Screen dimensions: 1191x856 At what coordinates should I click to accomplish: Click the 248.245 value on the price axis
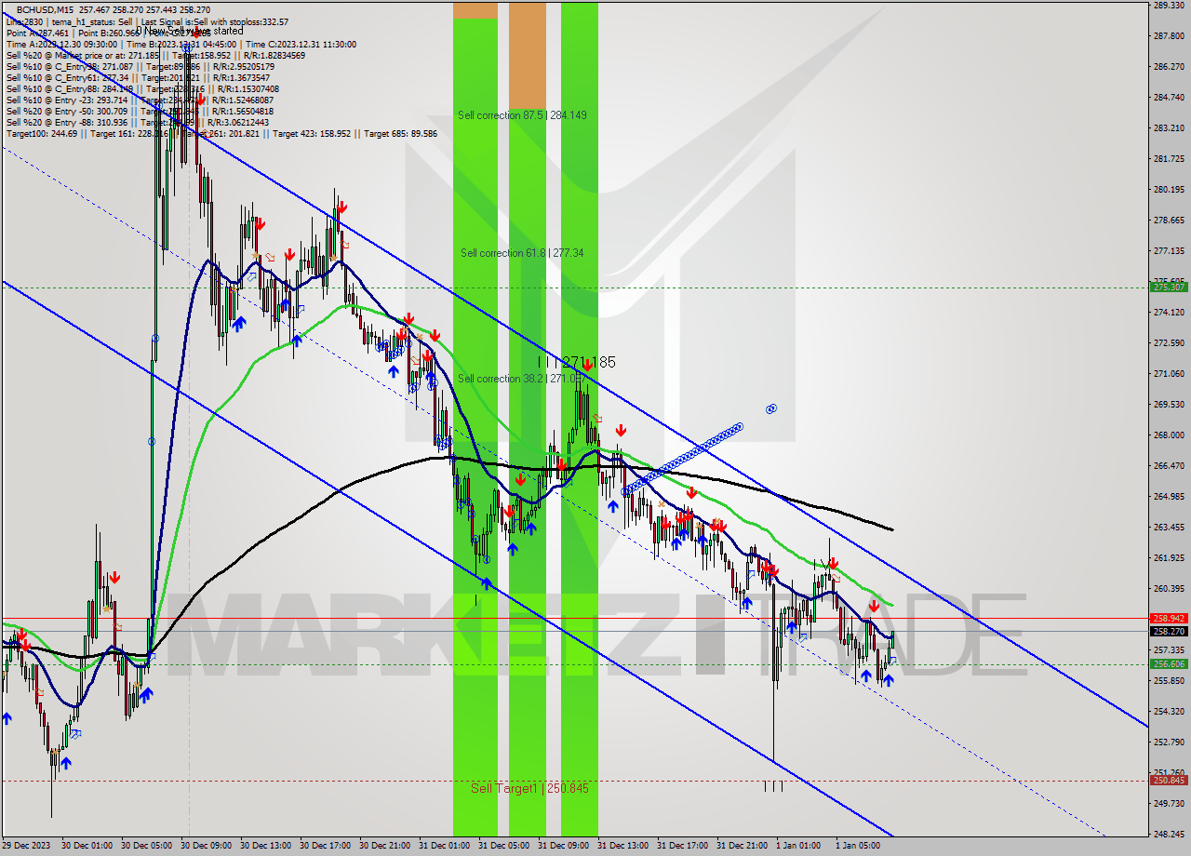(1169, 835)
